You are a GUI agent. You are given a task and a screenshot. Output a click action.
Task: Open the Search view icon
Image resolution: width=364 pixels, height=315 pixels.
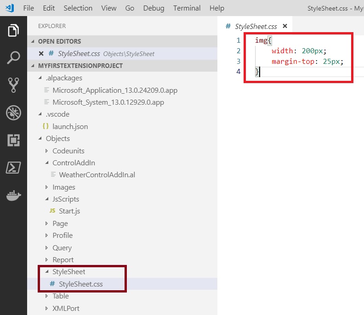point(13,58)
